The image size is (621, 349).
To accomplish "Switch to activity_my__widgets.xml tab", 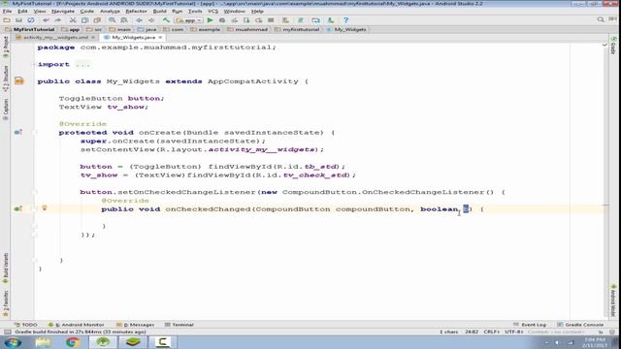I will [x=55, y=37].
